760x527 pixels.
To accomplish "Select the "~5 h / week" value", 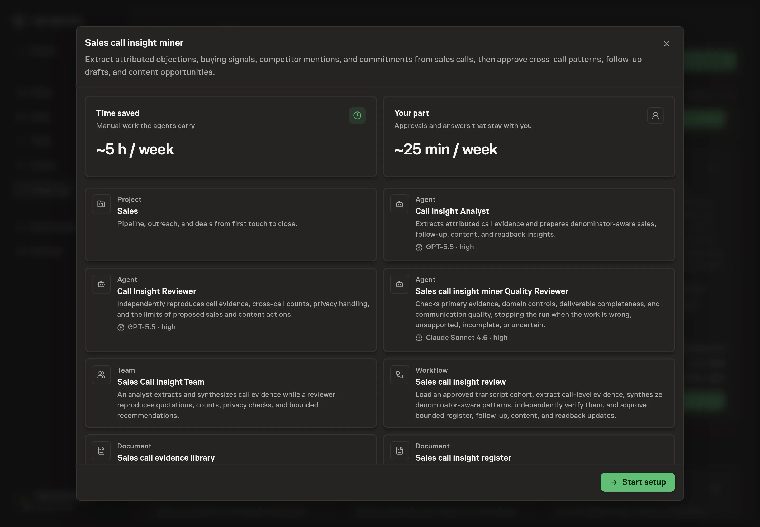I will pyautogui.click(x=135, y=149).
